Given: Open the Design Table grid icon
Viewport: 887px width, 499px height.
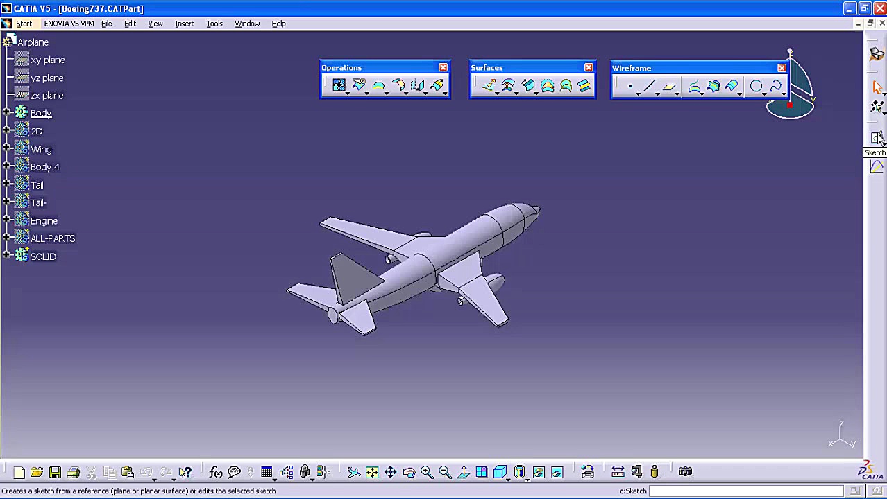Looking at the screenshot, I should [267, 472].
